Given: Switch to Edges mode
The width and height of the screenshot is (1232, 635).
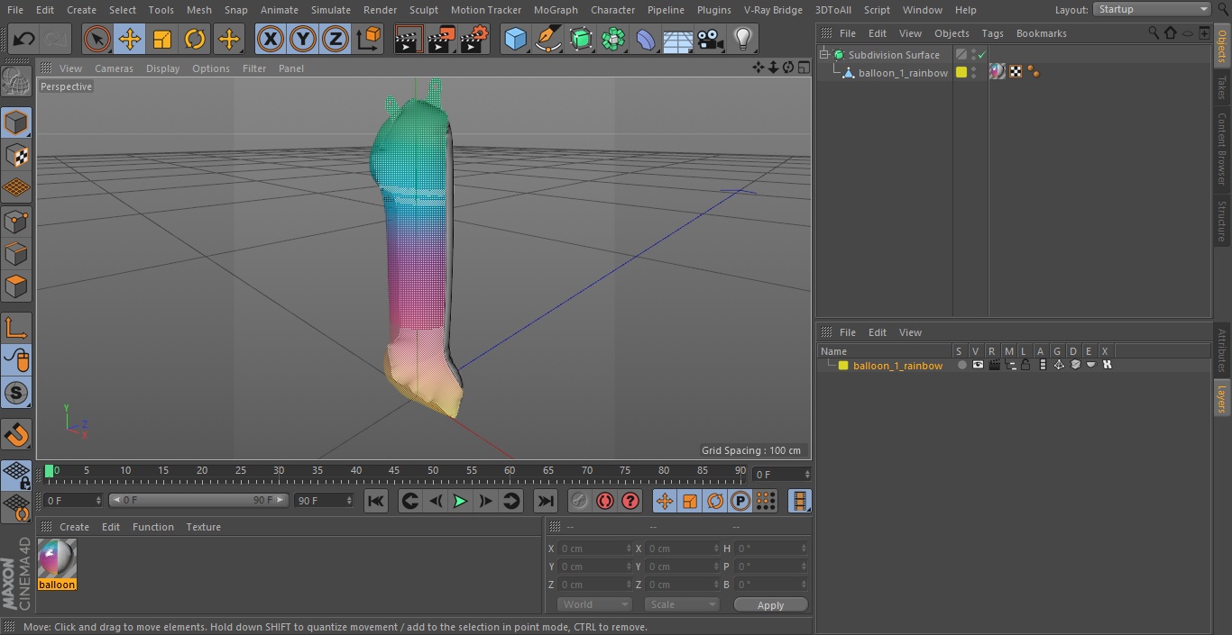Looking at the screenshot, I should tap(16, 253).
